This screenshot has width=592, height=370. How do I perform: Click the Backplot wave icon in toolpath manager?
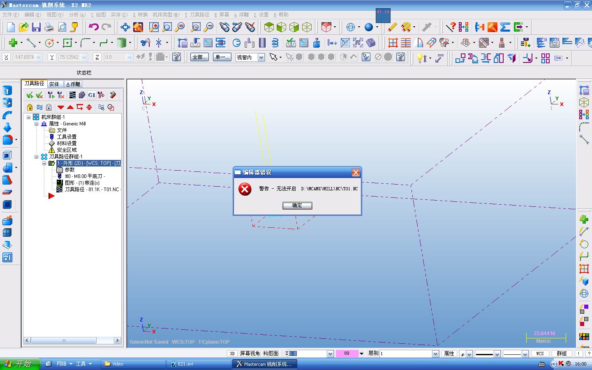[72, 95]
